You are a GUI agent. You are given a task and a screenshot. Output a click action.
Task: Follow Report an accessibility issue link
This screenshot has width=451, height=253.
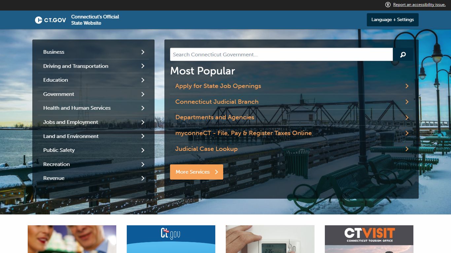click(419, 5)
